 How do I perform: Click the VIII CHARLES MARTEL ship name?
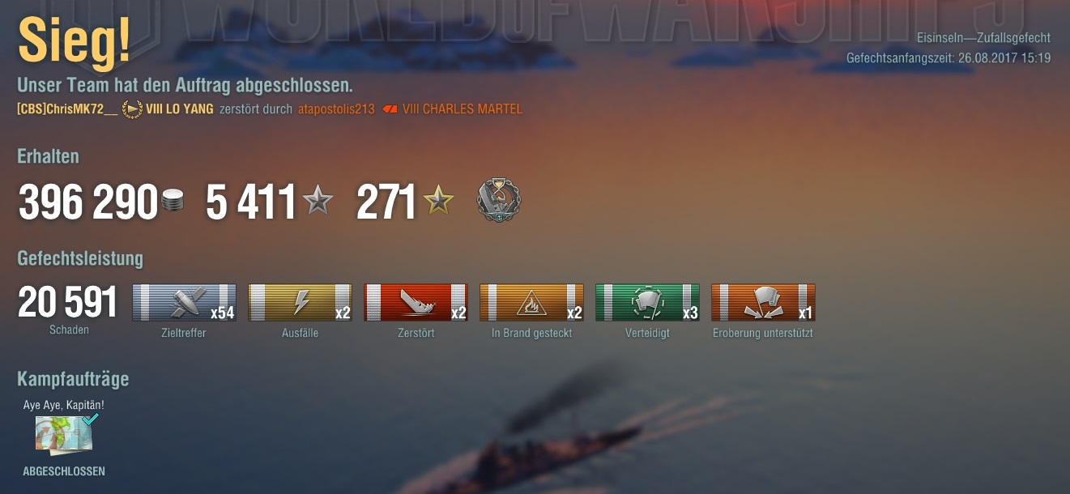tap(463, 109)
